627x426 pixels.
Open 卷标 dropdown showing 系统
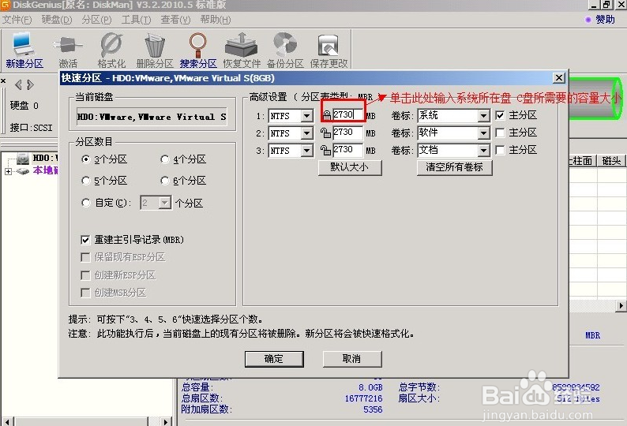pos(483,116)
